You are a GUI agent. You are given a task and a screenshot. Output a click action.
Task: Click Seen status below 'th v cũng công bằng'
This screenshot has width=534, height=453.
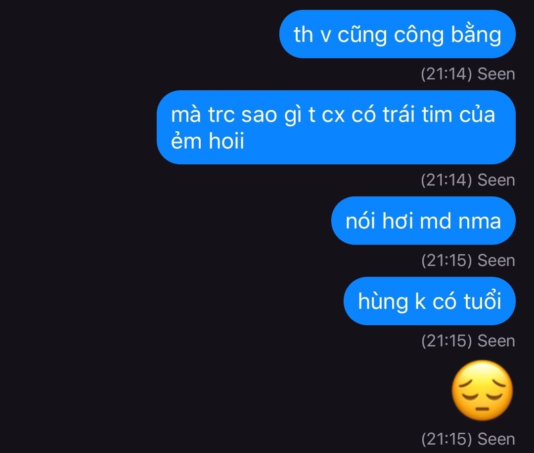(496, 74)
